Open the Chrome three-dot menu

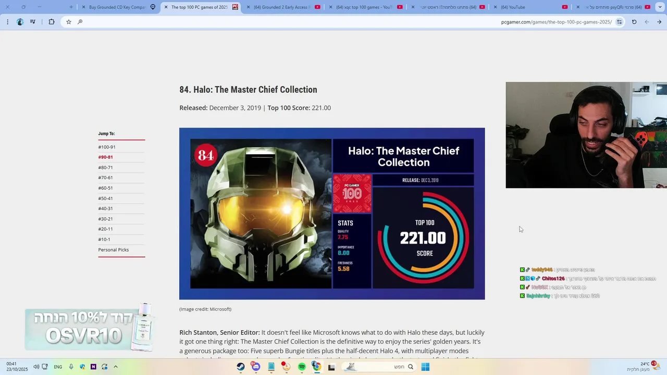[7, 22]
